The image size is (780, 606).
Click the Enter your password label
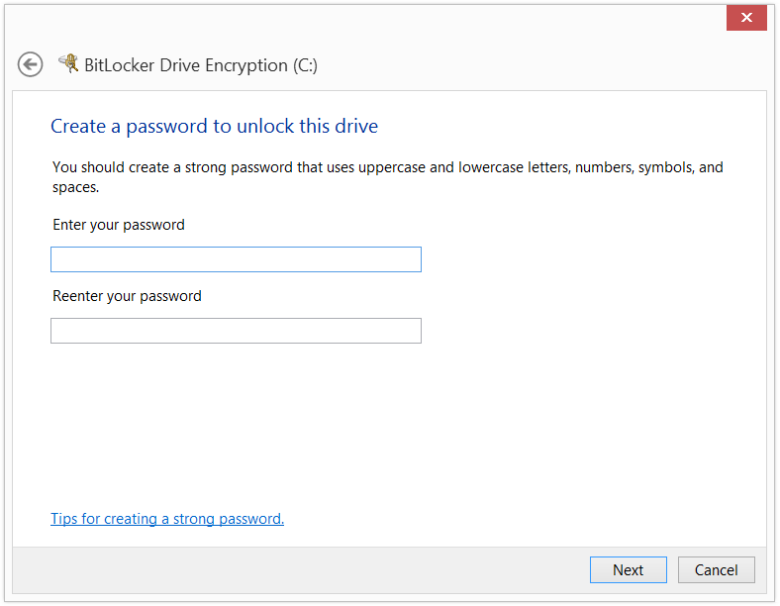[119, 225]
